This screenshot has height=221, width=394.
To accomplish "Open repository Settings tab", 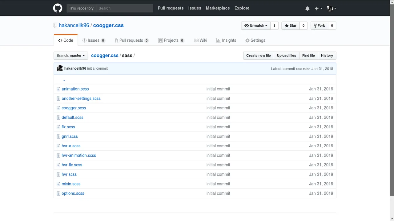I will coord(255,40).
